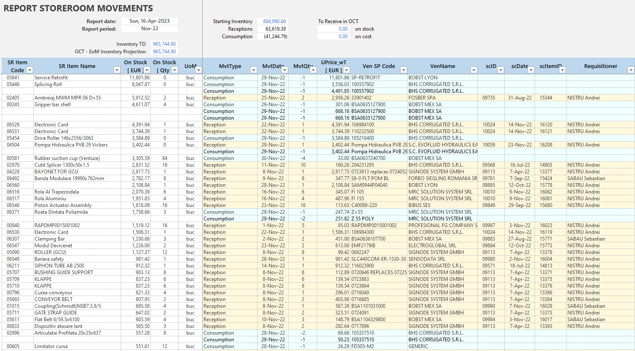Viewport: 635px width, 351px height.
Task: Click the Inventory TD value 965,744.90
Action: tap(164, 44)
